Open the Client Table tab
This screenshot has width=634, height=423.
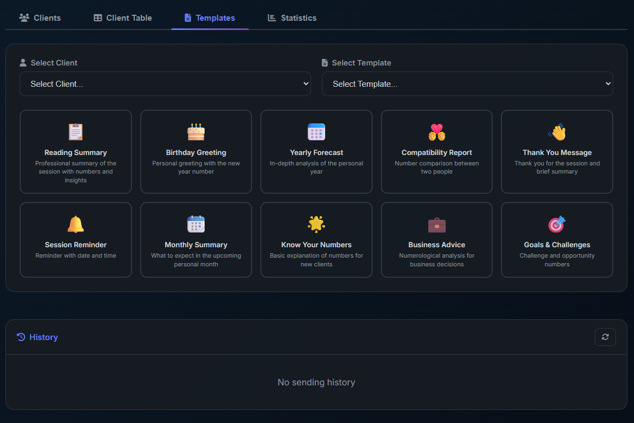point(123,18)
